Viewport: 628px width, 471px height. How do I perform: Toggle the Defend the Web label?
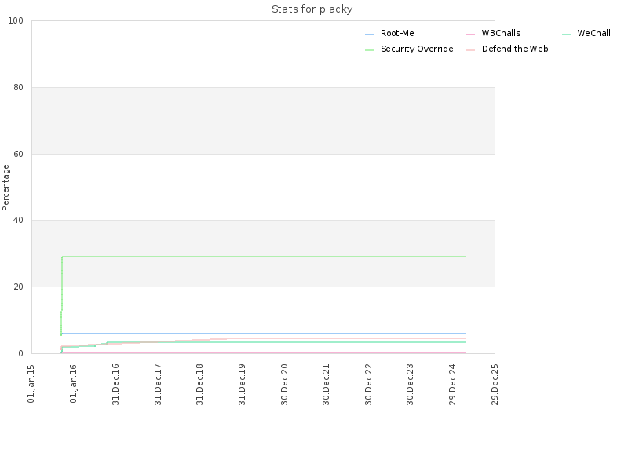[x=515, y=49]
